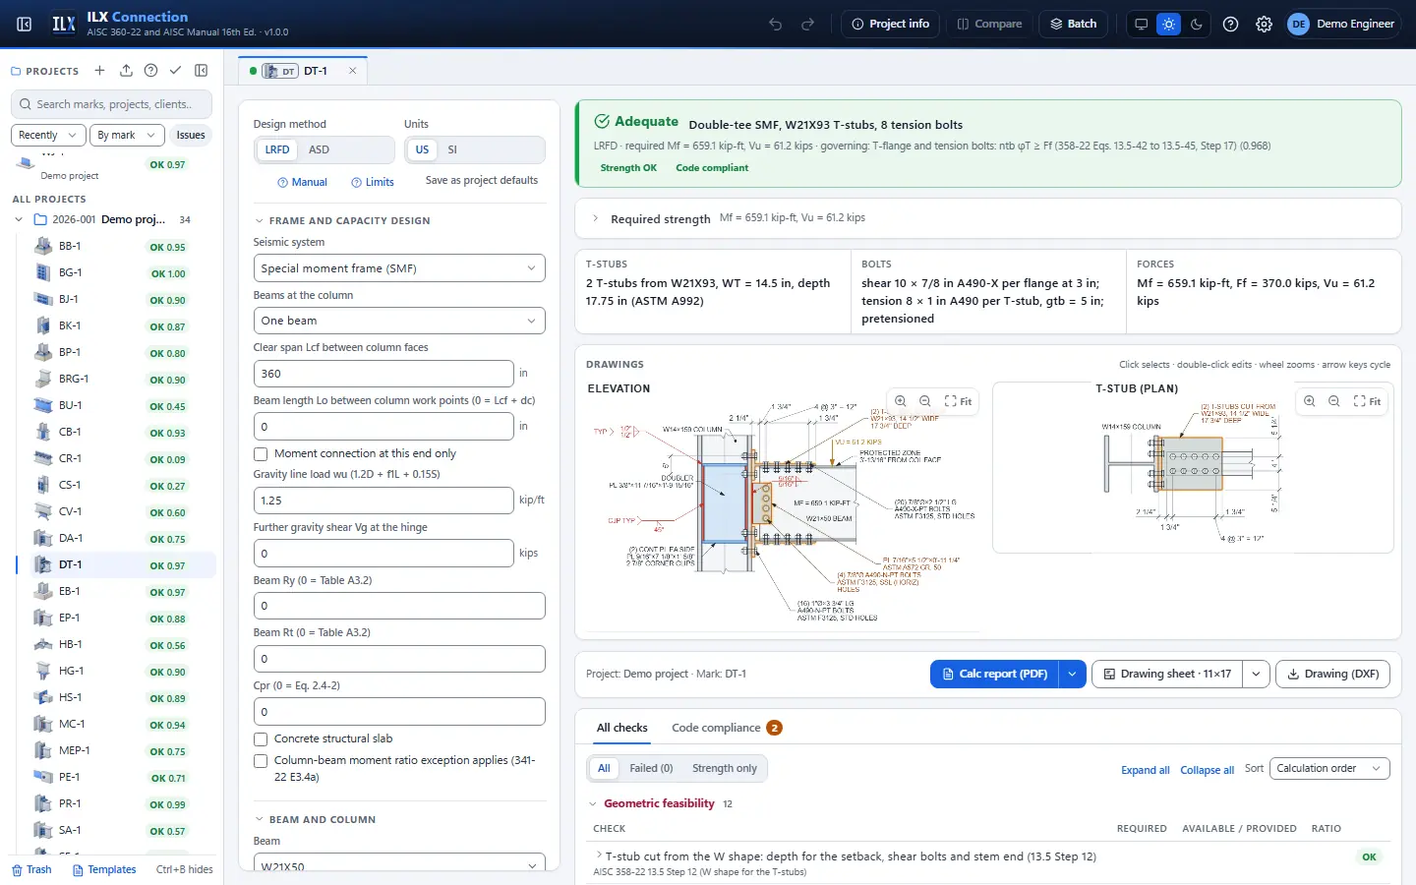Open the Recently sort dropdown
Image resolution: width=1416 pixels, height=885 pixels.
(48, 135)
